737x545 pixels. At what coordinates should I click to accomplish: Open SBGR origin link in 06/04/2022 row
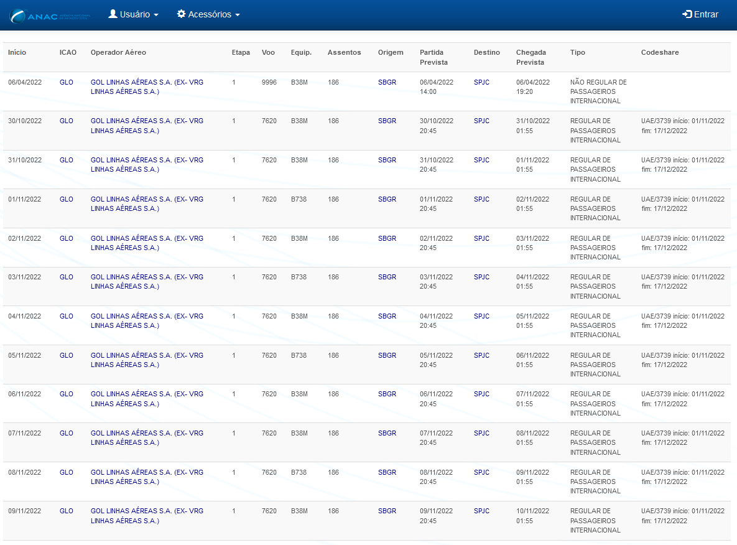pos(387,82)
